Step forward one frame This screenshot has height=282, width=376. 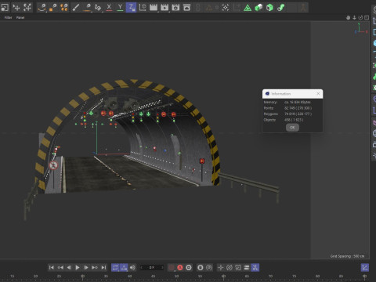(x=86, y=267)
